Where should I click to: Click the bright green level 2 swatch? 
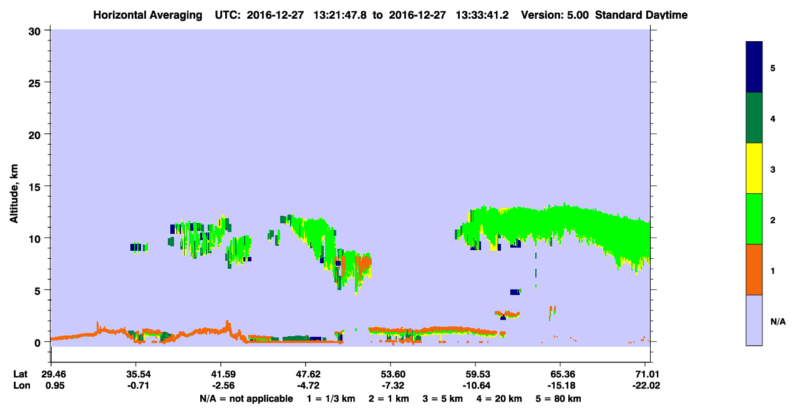tap(754, 219)
